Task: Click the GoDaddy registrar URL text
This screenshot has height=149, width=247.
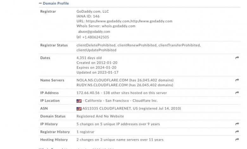Action: (129, 21)
